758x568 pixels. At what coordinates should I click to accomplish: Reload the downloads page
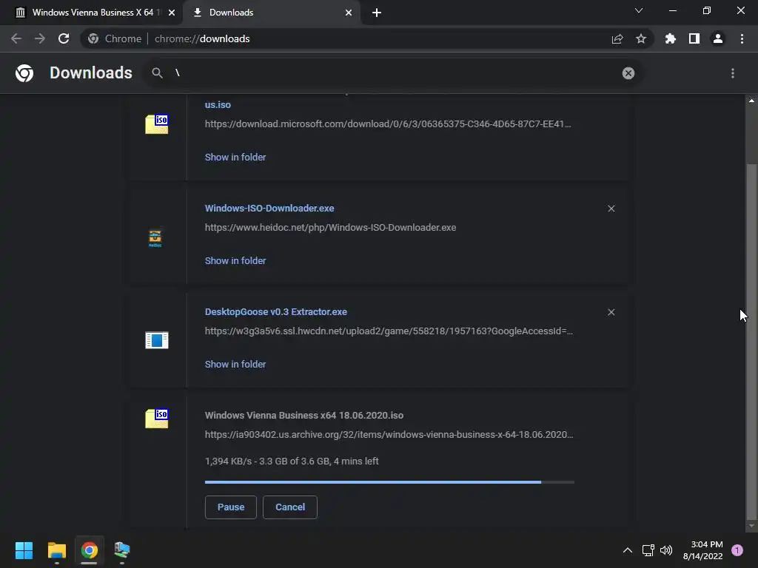pos(64,38)
